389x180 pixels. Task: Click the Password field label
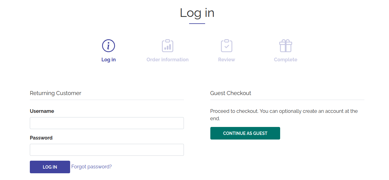pyautogui.click(x=41, y=138)
